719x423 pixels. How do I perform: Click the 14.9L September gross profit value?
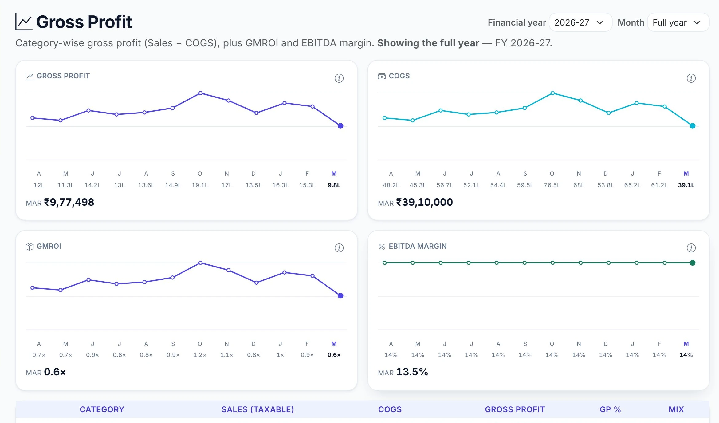point(173,185)
